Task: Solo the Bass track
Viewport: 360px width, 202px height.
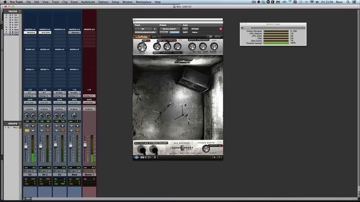Action: tap(71, 131)
